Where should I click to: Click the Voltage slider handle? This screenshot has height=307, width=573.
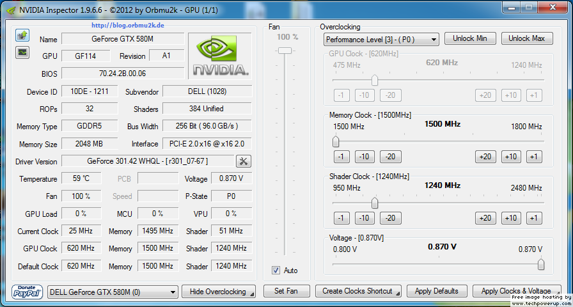(541, 264)
